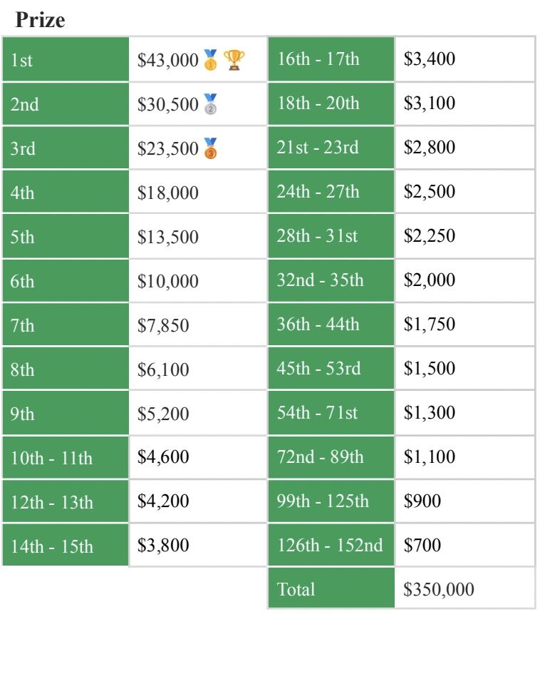
Task: Click the $3,800 prize amount
Action: [163, 545]
